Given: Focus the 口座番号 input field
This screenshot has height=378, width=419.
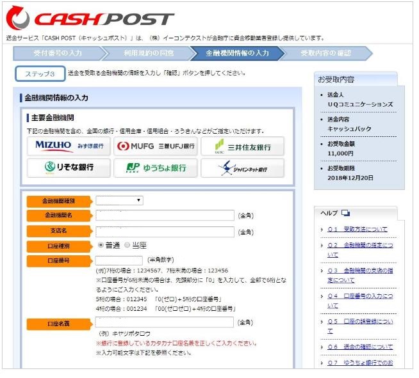Looking at the screenshot, I should pyautogui.click(x=119, y=260).
